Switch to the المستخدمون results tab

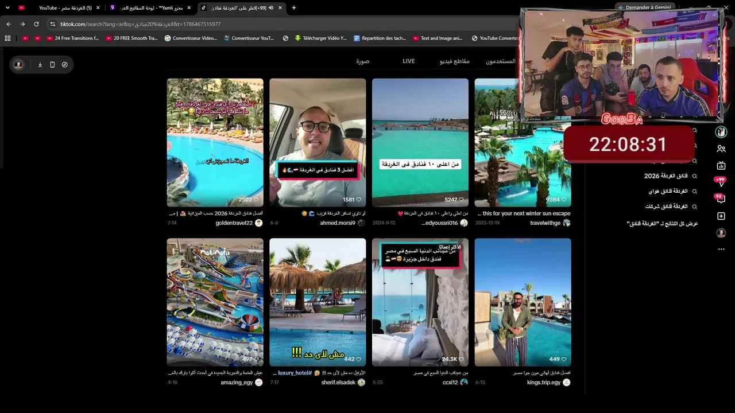(501, 61)
